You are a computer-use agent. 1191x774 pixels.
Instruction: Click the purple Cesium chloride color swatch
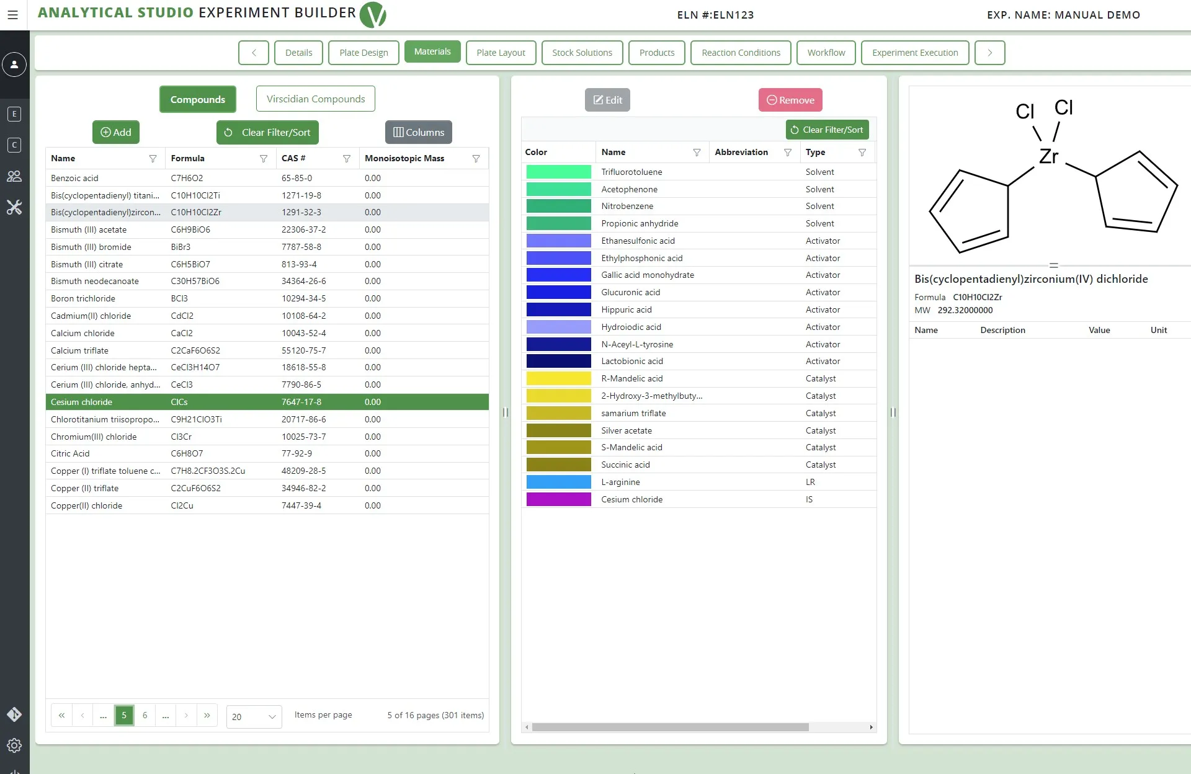(558, 499)
